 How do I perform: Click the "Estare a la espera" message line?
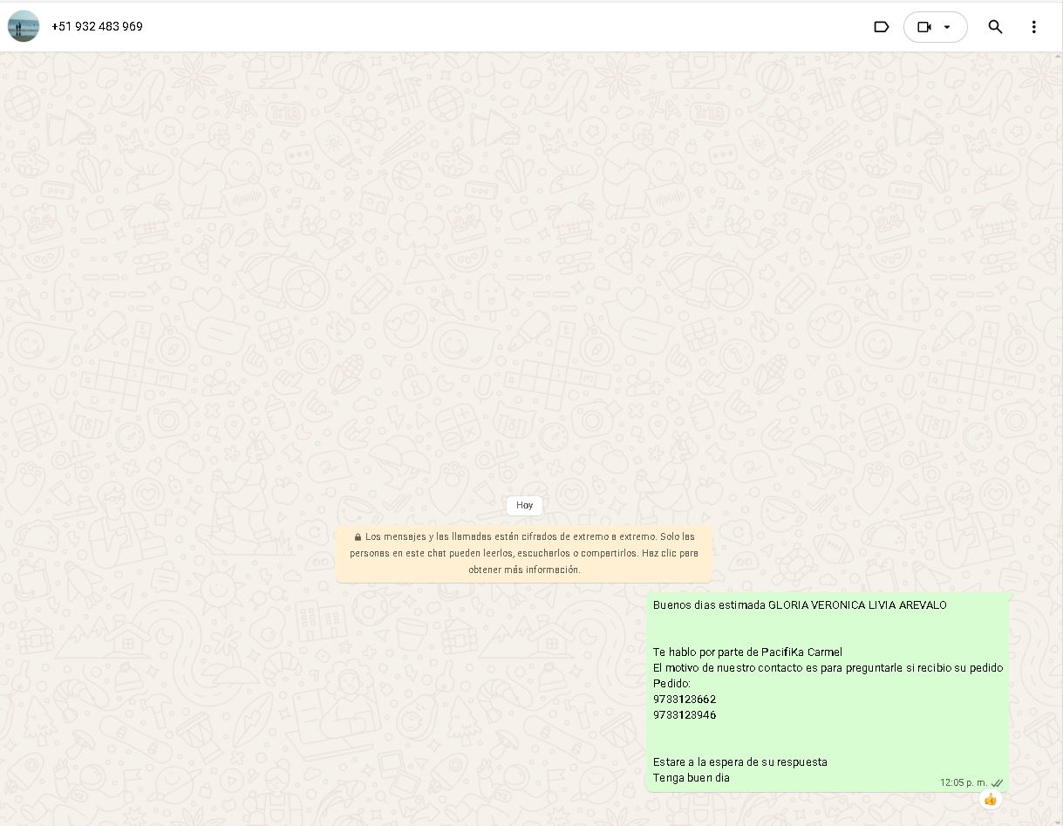pos(739,762)
